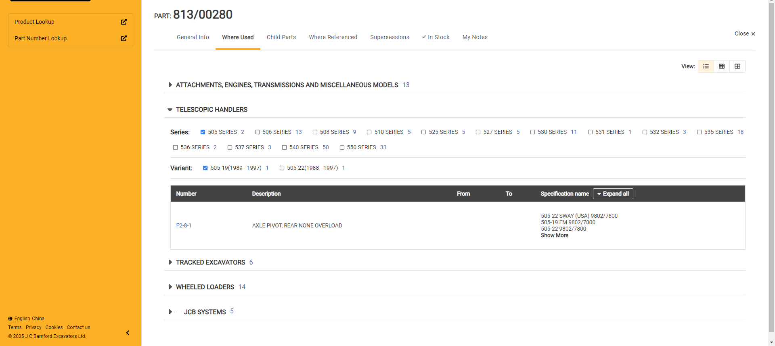Open the Child Parts tab
775x346 pixels.
pyautogui.click(x=281, y=37)
